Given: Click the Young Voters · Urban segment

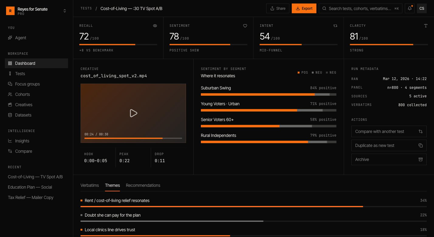Looking at the screenshot, I should point(269,106).
